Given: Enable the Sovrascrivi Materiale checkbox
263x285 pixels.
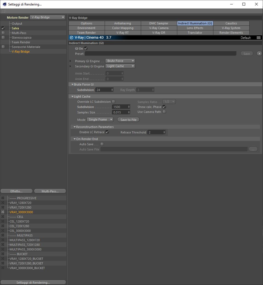Looking at the screenshot, I should pyautogui.click(x=3, y=47).
